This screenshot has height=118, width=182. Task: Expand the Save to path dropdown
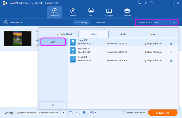63,113
